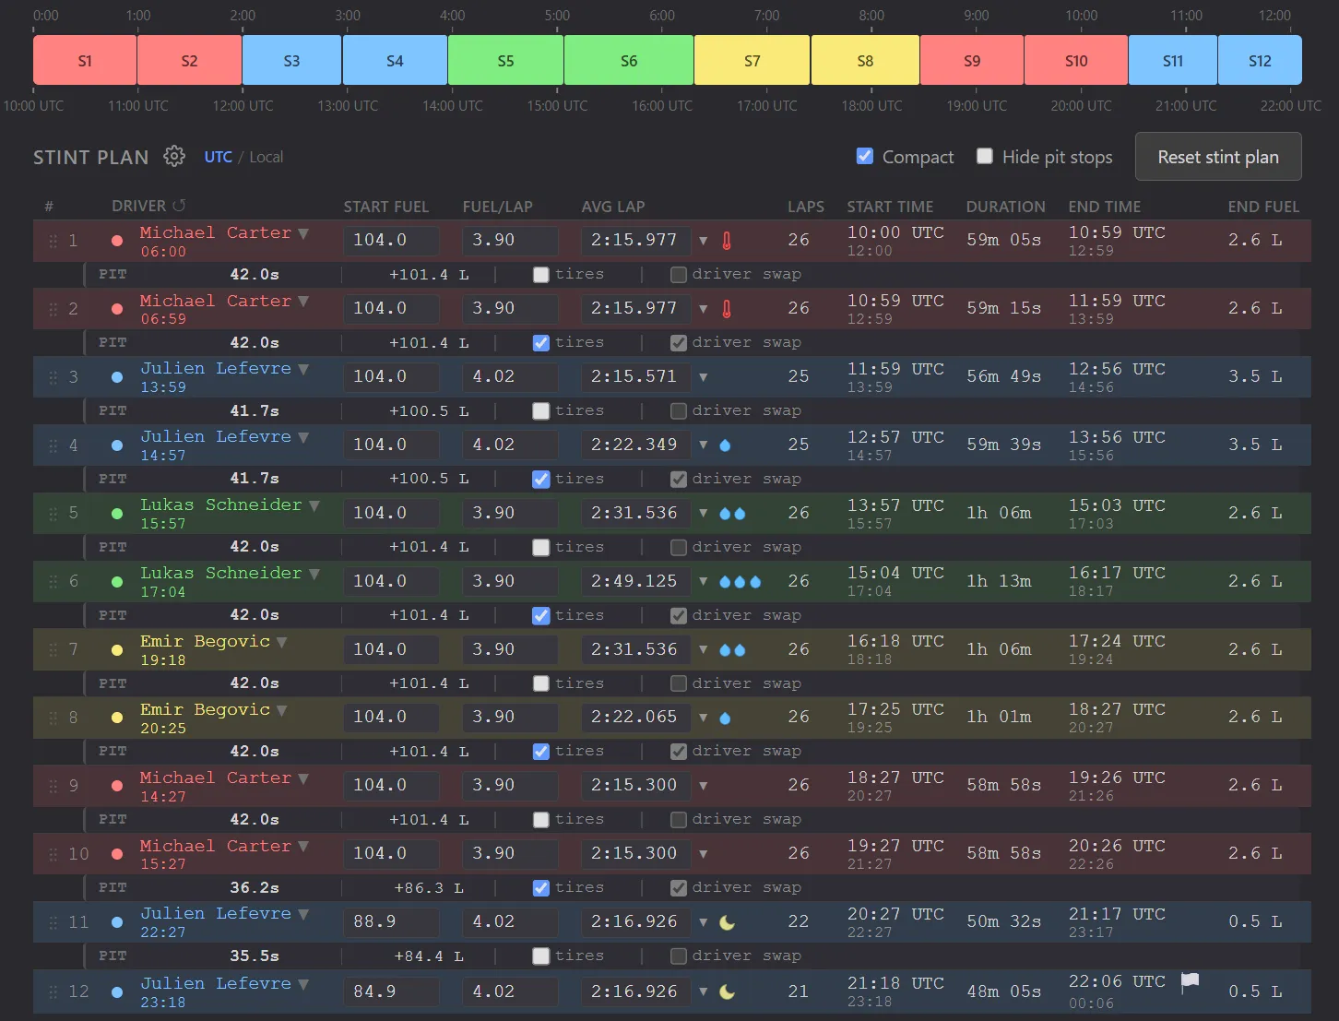Screen dimensions: 1339x1021
Task: Select yellow timeline block S7
Action: [752, 61]
